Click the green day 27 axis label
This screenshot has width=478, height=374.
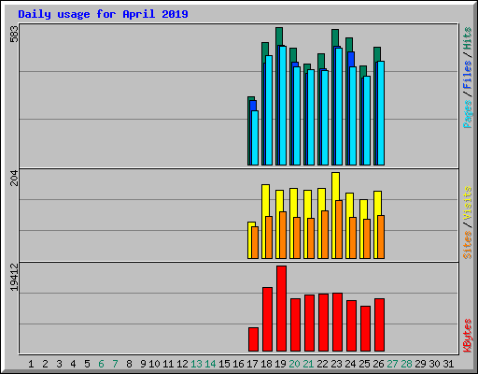tap(392, 364)
